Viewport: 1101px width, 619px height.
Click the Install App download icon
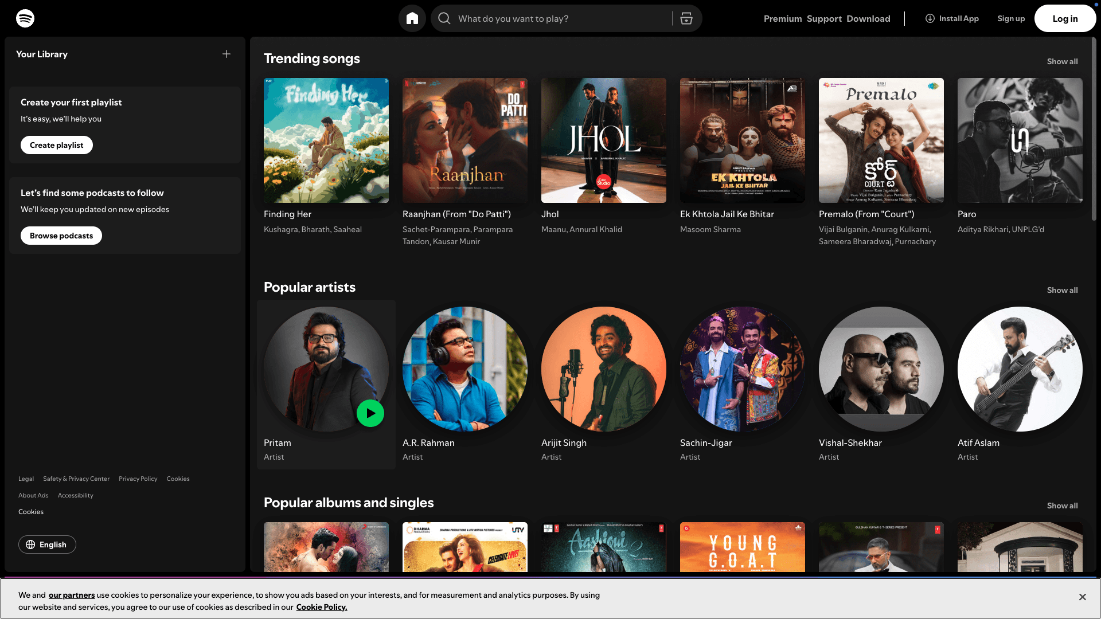[930, 18]
